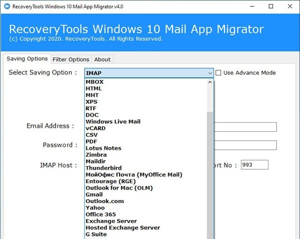Click the IMAP saving option combo box
Image resolution: width=300 pixels, height=239 pixels.
coord(149,73)
